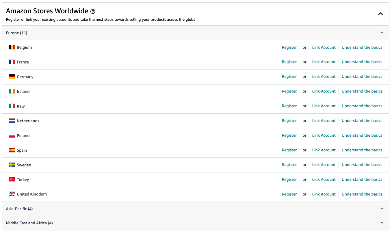The image size is (392, 233).
Task: Open Understand the basics for United Kingdom
Action: click(362, 194)
